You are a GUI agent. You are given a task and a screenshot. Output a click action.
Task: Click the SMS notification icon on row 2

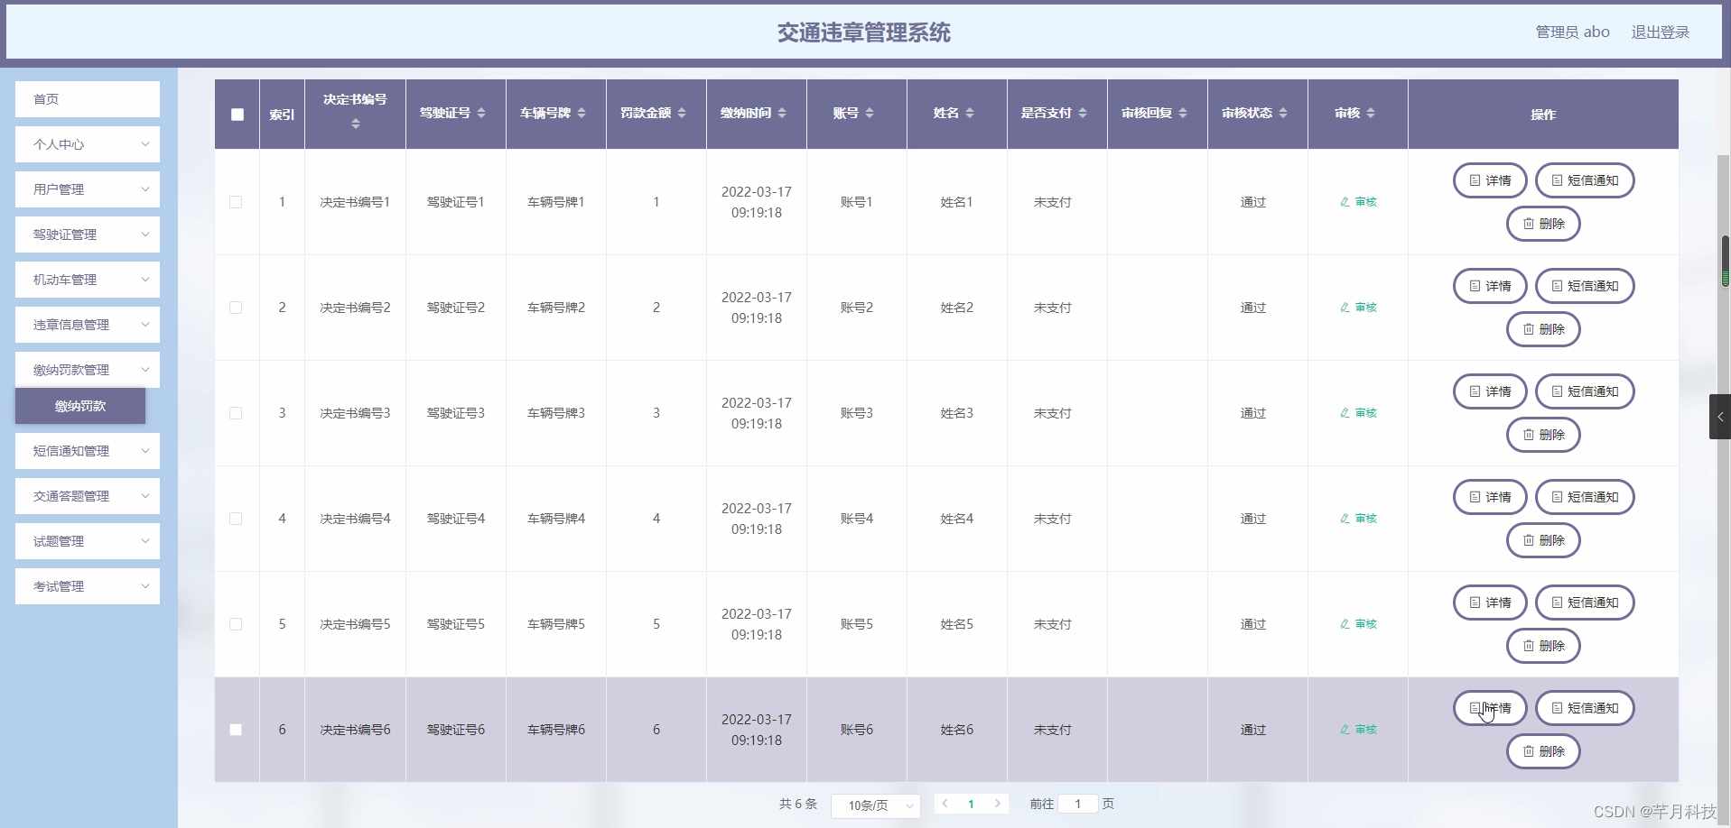click(1585, 285)
